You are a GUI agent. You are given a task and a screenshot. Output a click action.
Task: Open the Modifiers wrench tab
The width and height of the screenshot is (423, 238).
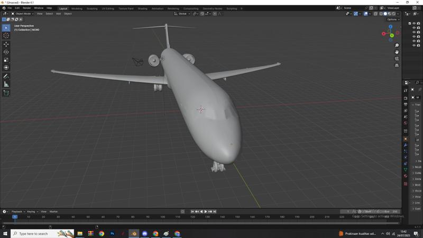point(406,145)
